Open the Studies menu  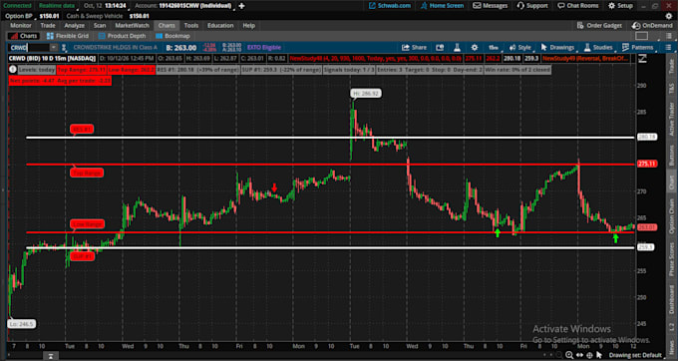(x=598, y=48)
